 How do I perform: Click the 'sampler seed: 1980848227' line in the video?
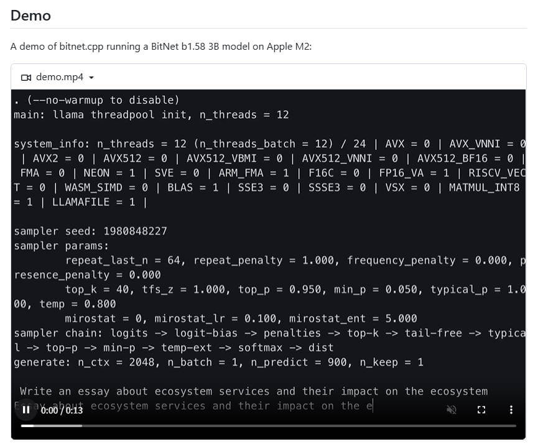click(x=90, y=231)
